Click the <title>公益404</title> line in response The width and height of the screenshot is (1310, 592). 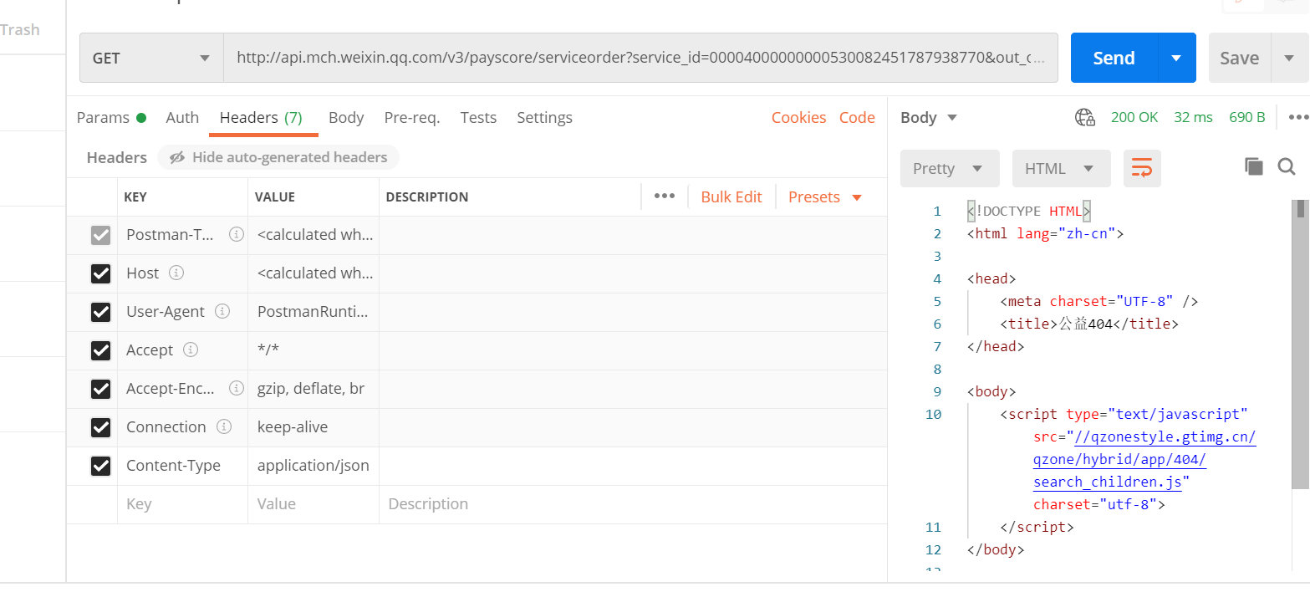coord(1089,324)
